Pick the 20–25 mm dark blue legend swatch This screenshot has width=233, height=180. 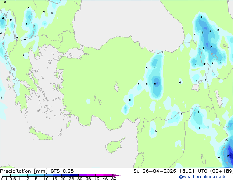click(x=66, y=175)
